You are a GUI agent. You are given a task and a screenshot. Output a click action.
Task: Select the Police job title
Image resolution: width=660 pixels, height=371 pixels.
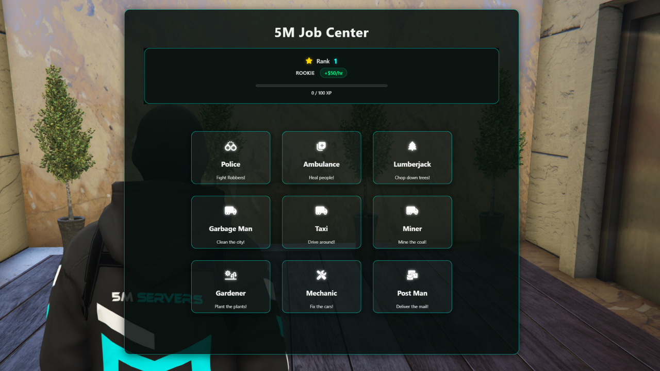[x=230, y=164]
